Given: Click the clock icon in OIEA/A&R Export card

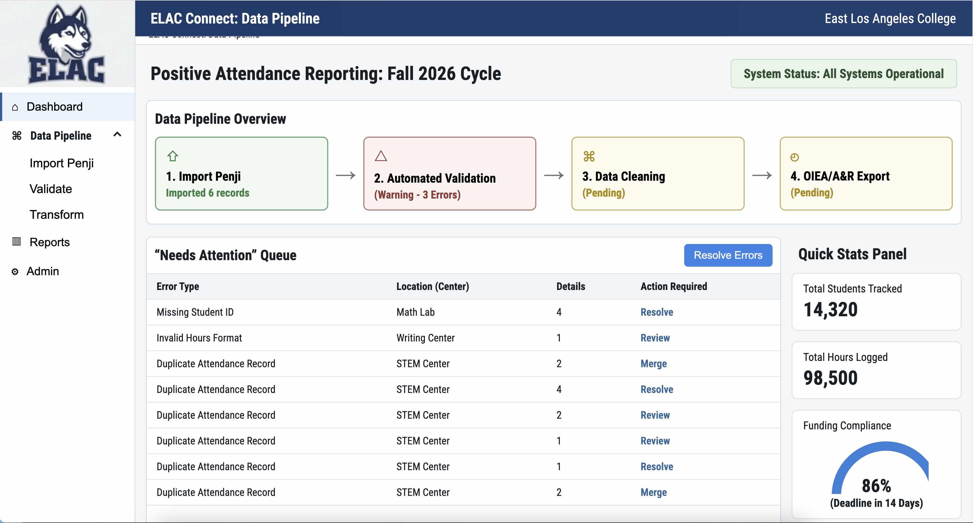Looking at the screenshot, I should coord(795,157).
